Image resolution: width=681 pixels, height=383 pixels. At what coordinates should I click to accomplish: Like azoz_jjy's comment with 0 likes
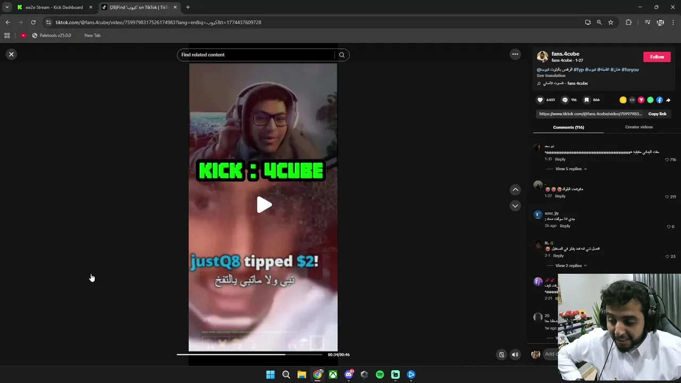(669, 227)
